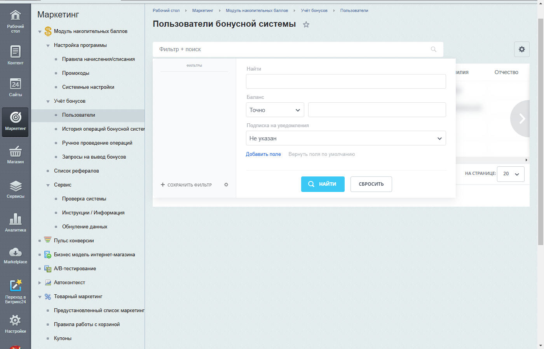Screen dimensions: 544x349
Task: Open the НА СТРАНИЦЕ 20 dropdown
Action: pos(511,174)
